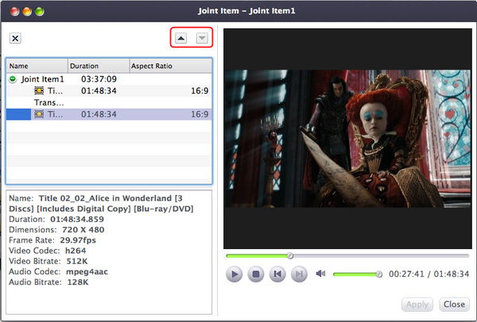This screenshot has width=477, height=322.
Task: Click the red window close button
Action: [x=14, y=12]
